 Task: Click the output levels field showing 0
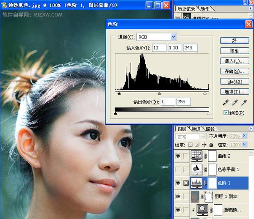pyautogui.click(x=168, y=101)
